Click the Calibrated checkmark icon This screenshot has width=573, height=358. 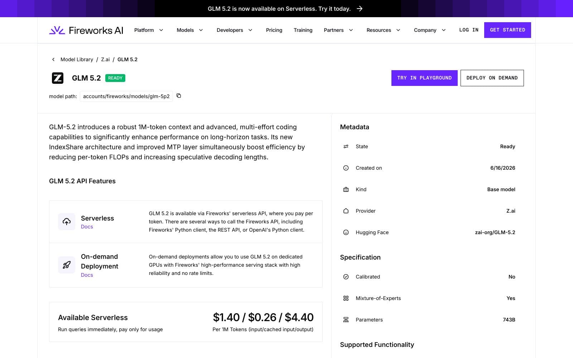[x=346, y=277]
